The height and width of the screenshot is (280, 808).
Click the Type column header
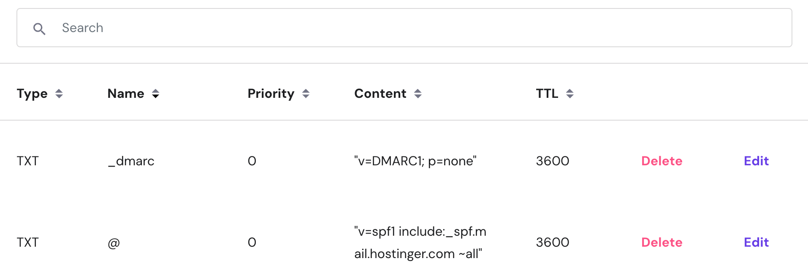click(32, 94)
